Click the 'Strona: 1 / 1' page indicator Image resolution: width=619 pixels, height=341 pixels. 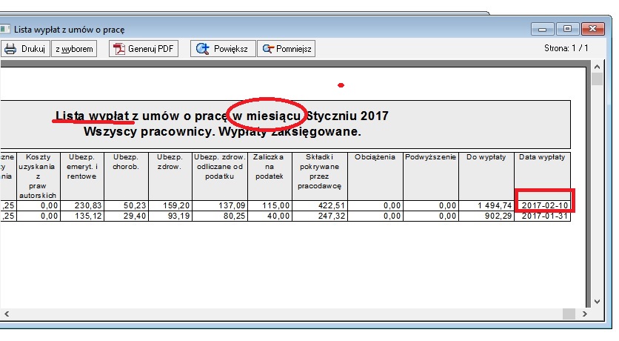coord(566,48)
